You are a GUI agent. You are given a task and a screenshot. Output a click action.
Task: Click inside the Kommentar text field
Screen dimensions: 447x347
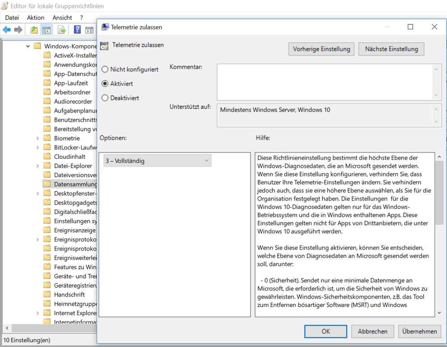(325, 82)
